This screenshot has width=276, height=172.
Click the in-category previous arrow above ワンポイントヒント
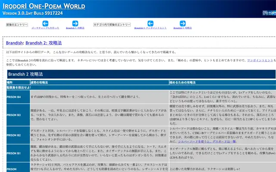pyautogui.click(x=151, y=23)
